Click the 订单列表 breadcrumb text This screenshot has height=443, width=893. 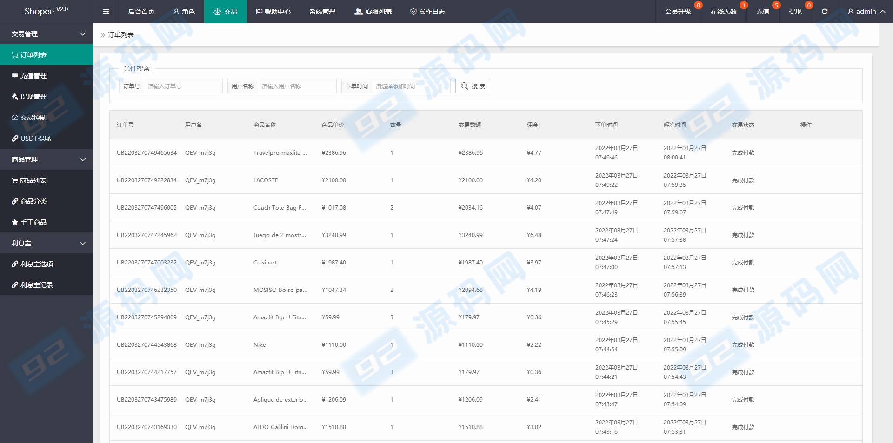121,35
